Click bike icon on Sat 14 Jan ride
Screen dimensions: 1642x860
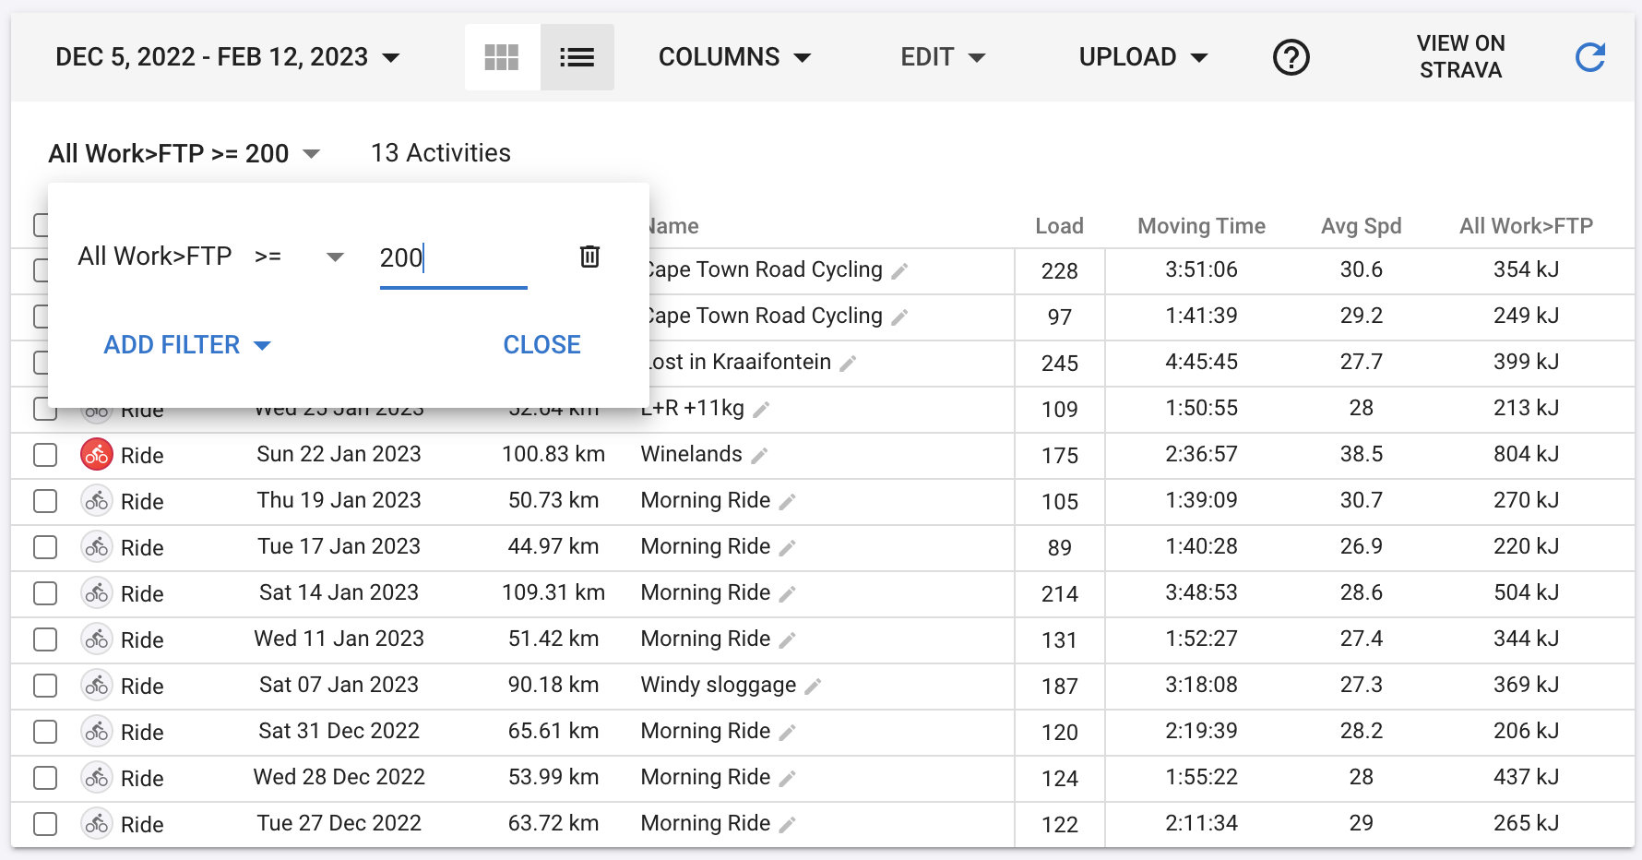pyautogui.click(x=97, y=592)
